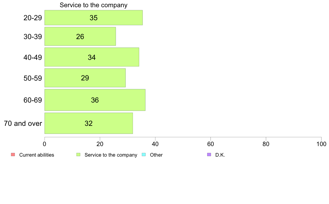
Task: Select the 20-29 bar showing 35
Action: click(94, 18)
